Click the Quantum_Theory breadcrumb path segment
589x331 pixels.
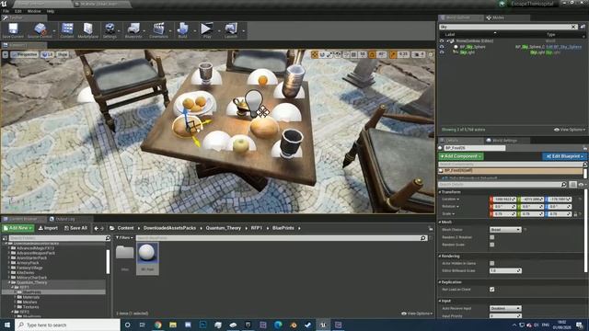click(x=223, y=228)
